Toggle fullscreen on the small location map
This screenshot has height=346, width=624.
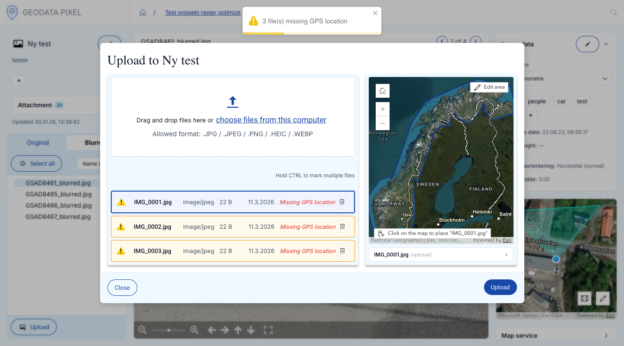585,298
